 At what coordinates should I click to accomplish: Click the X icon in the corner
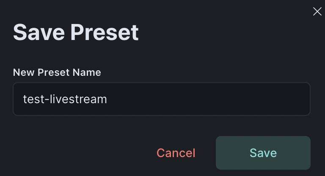317,11
